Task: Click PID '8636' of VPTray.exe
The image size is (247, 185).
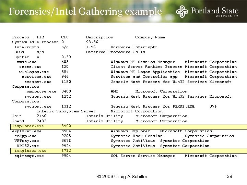Action: tap(66, 141)
